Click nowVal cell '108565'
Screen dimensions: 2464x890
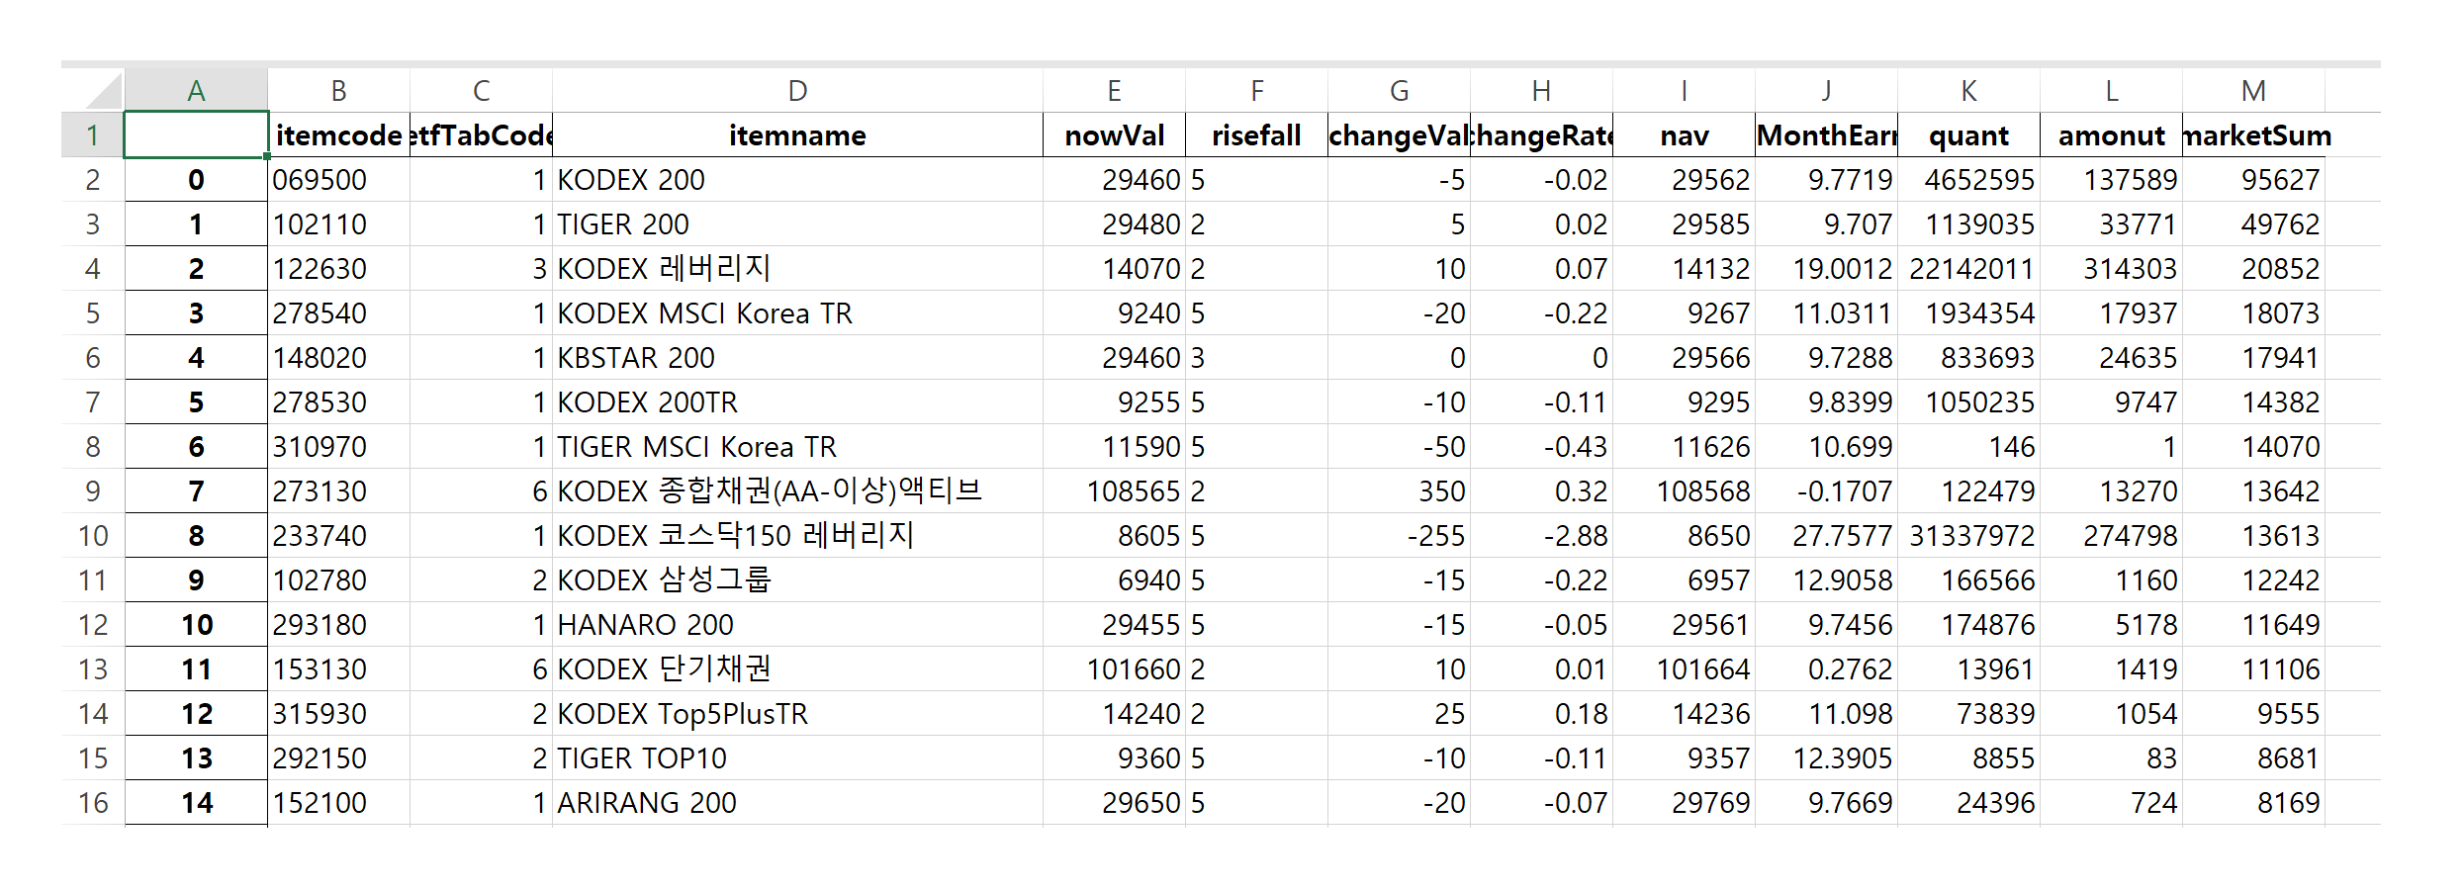1114,491
